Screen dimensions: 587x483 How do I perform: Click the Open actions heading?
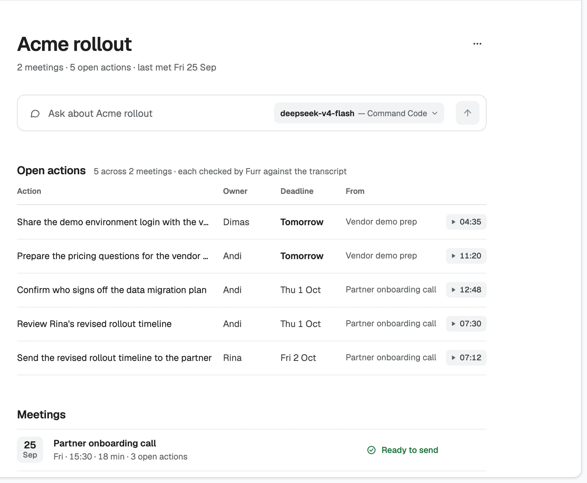point(51,171)
